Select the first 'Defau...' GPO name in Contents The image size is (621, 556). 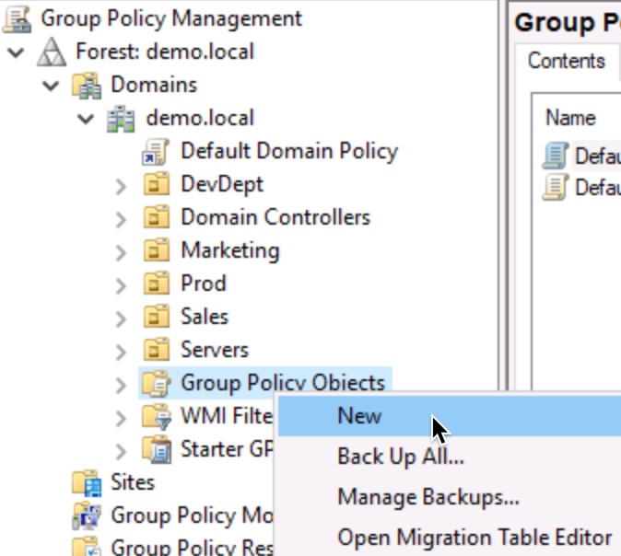[598, 156]
